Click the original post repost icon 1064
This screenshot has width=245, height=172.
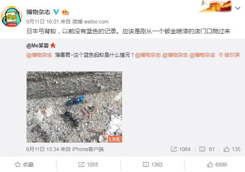tap(180, 149)
